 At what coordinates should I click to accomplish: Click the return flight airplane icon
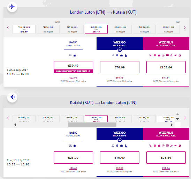click(x=12, y=97)
